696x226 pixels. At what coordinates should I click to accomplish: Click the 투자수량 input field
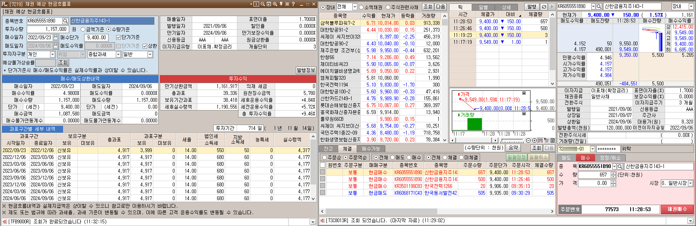48,29
